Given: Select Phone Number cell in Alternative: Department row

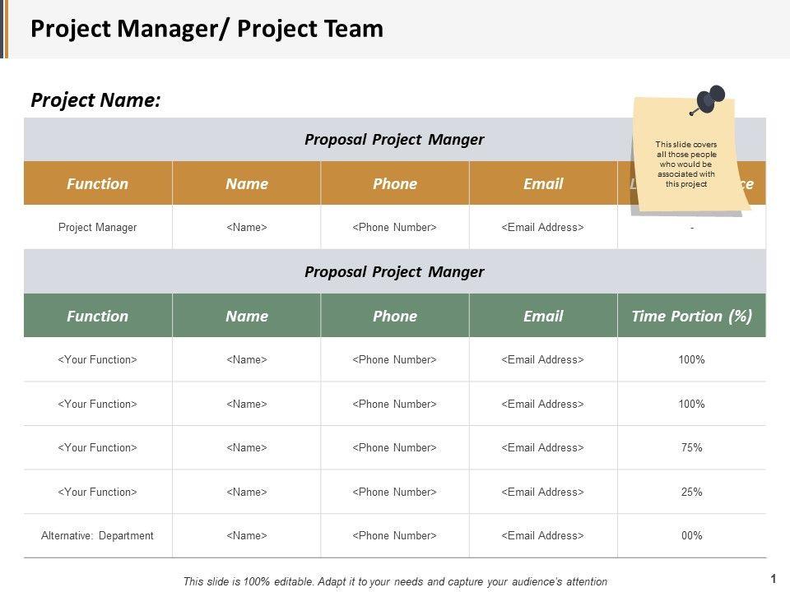Looking at the screenshot, I should coord(395,535).
